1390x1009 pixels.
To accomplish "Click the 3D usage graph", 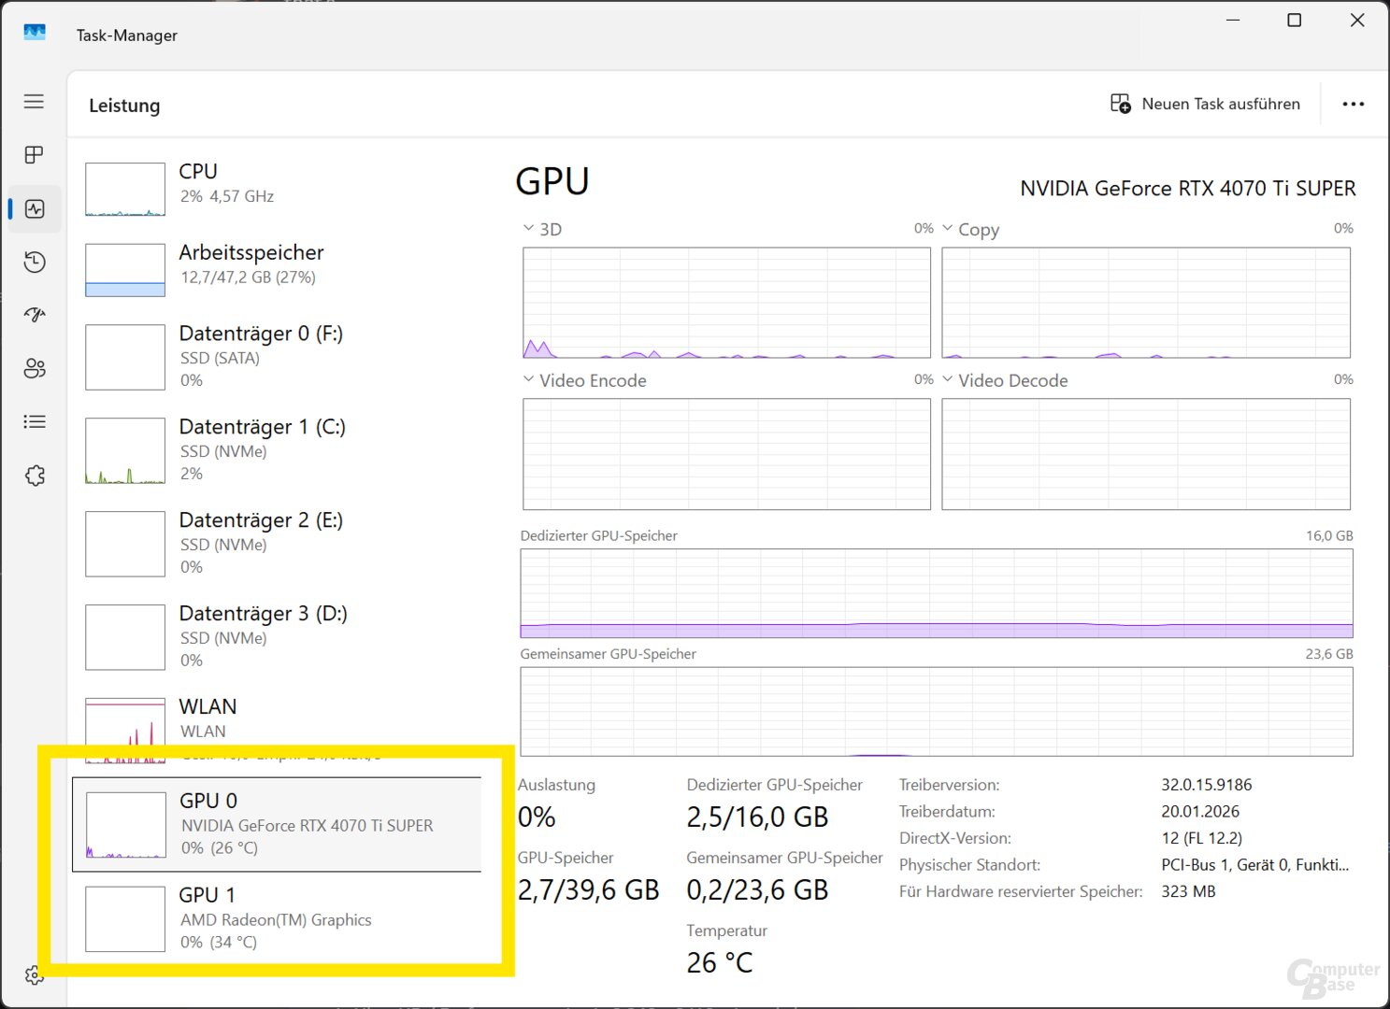I will point(726,303).
